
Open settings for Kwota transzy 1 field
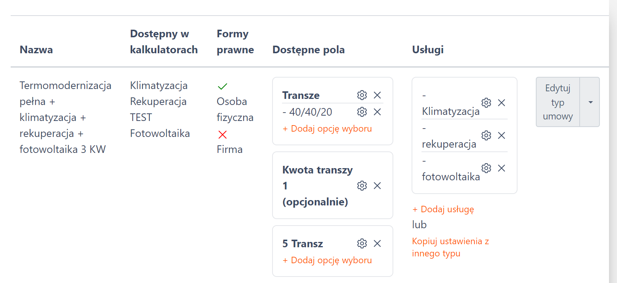click(x=362, y=186)
